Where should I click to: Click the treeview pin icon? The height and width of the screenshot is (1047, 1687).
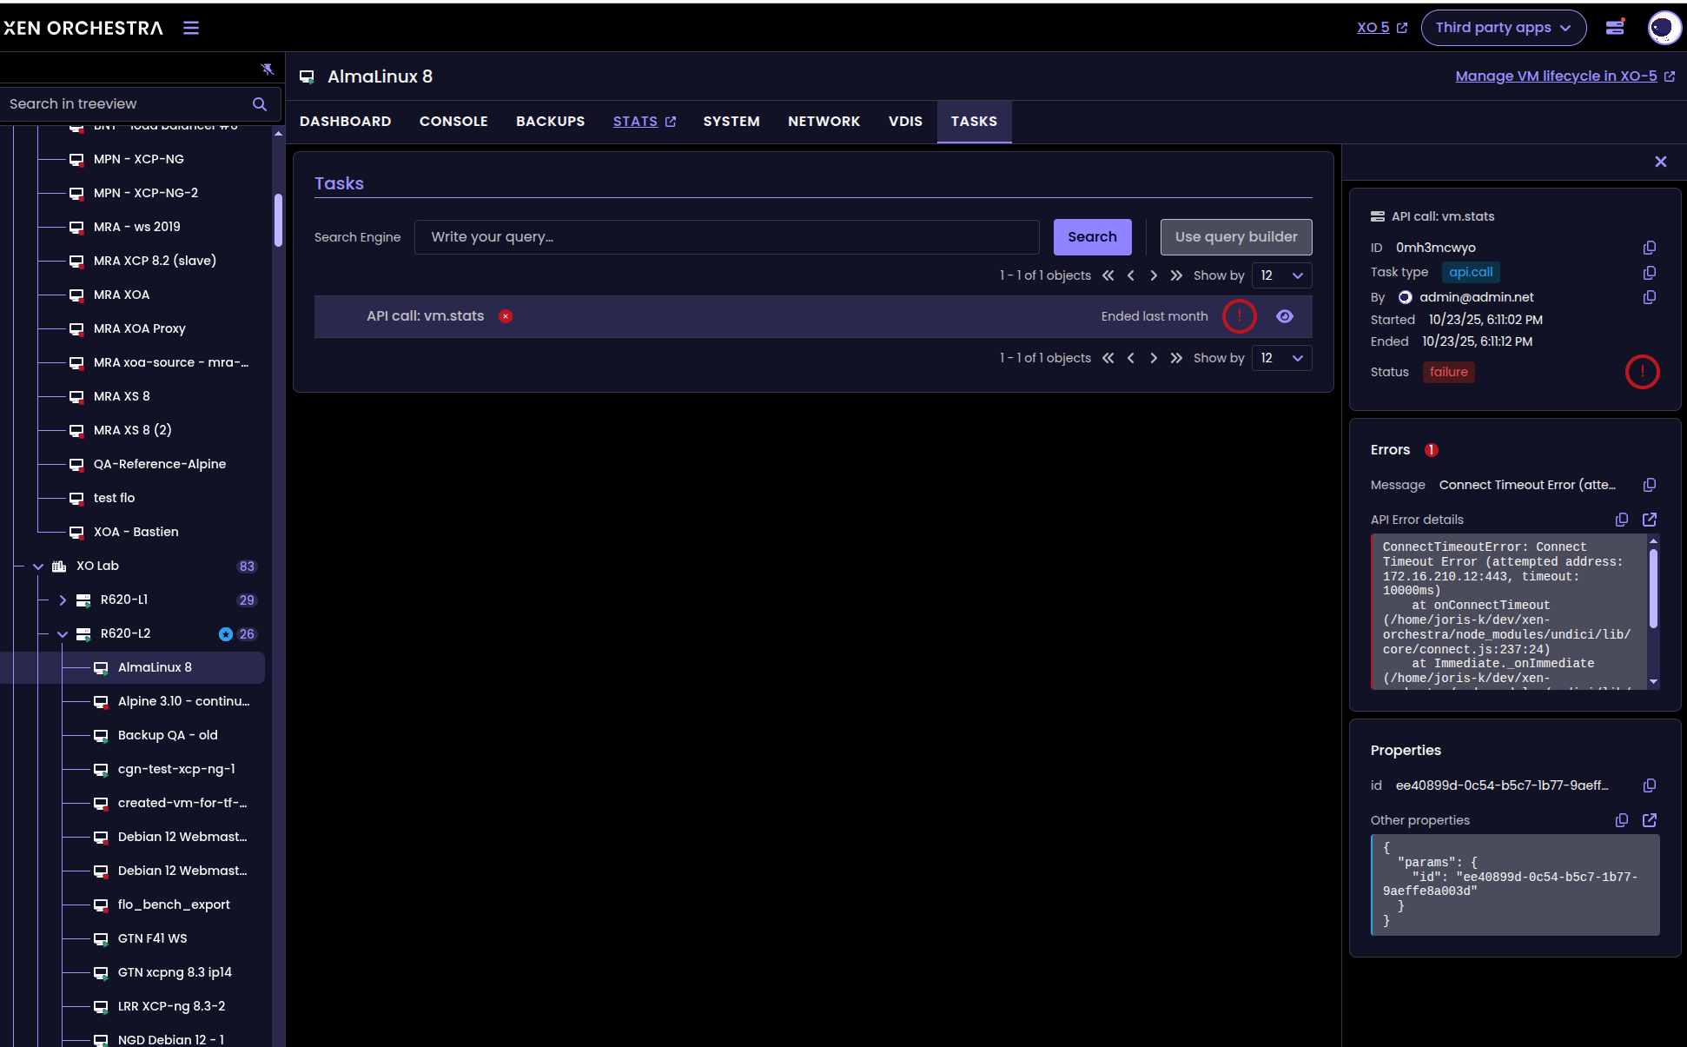268,69
